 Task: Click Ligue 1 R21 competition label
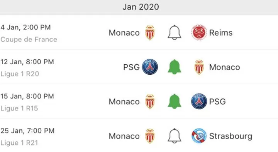[19, 143]
